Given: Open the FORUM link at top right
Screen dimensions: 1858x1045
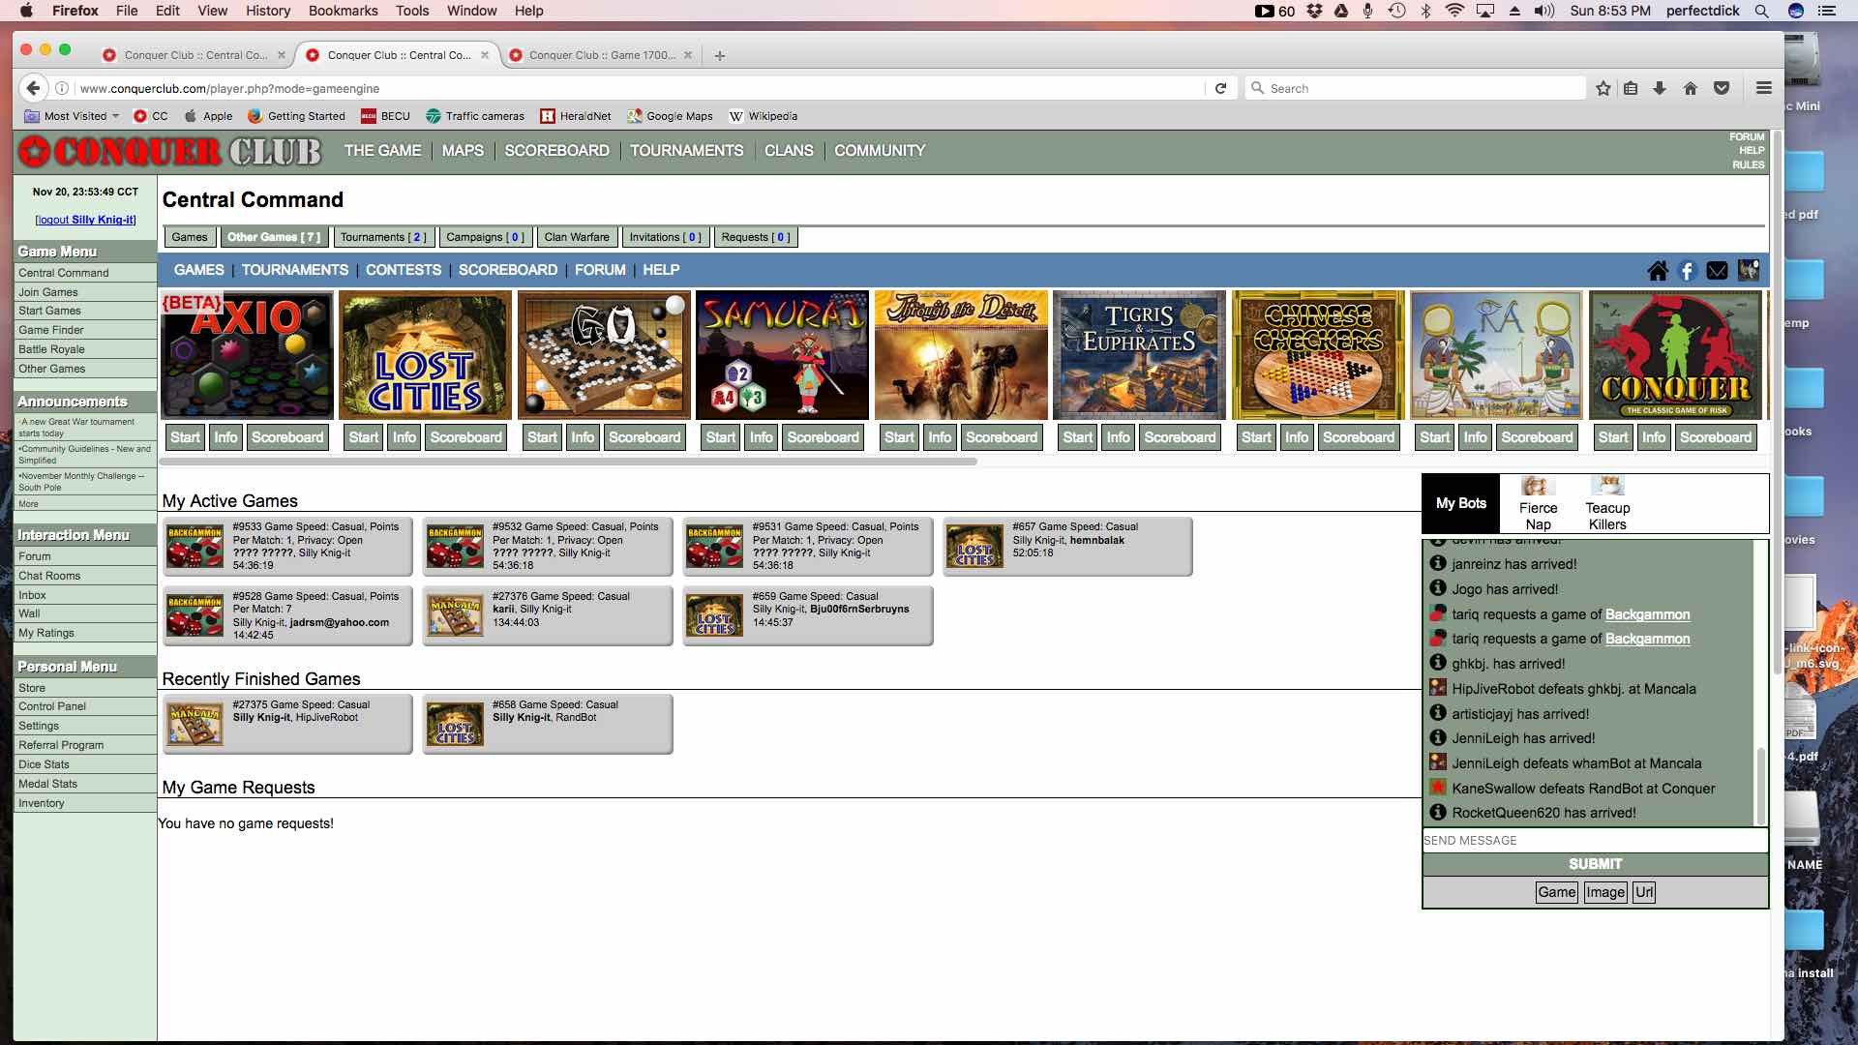Looking at the screenshot, I should tap(1747, 137).
